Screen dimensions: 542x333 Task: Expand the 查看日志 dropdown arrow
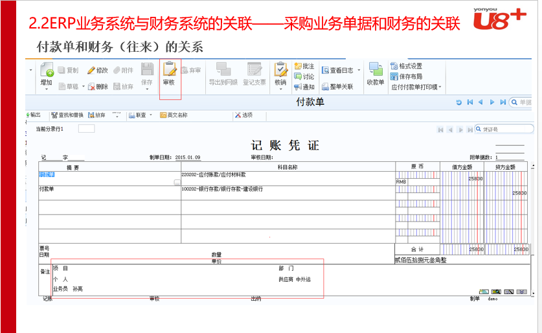click(357, 71)
